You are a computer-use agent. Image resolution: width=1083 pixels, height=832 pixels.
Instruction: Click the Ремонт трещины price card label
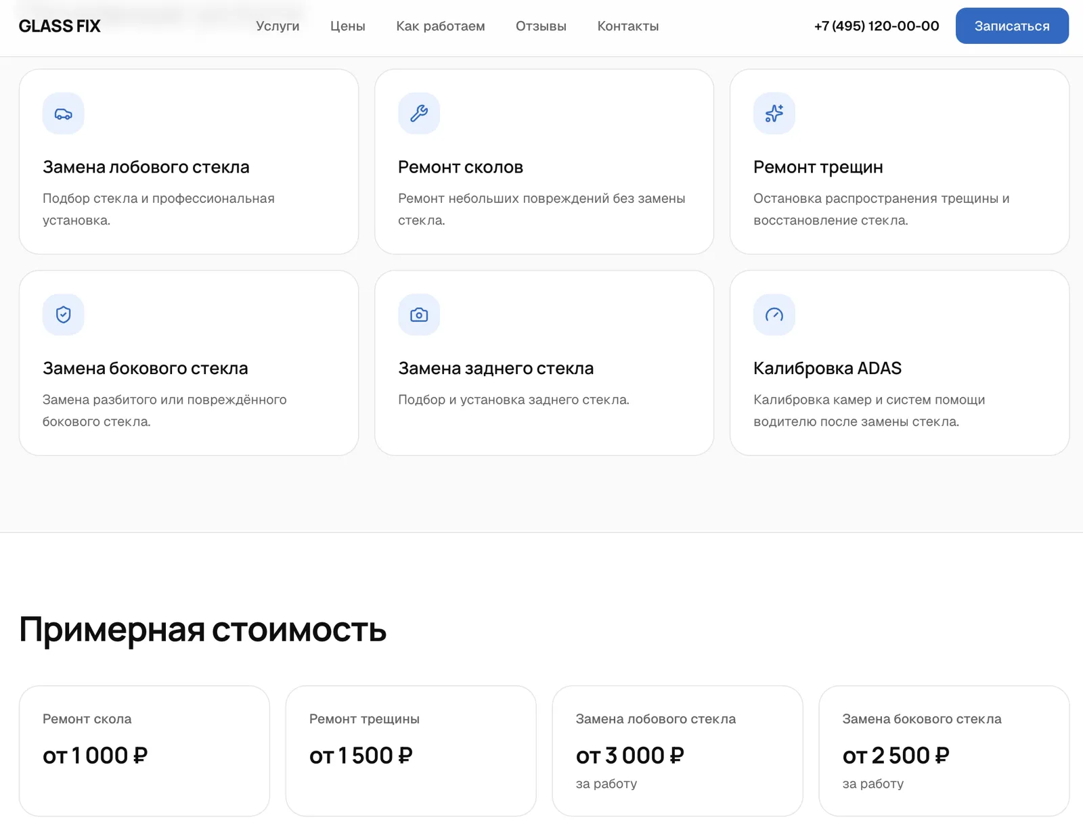(364, 719)
